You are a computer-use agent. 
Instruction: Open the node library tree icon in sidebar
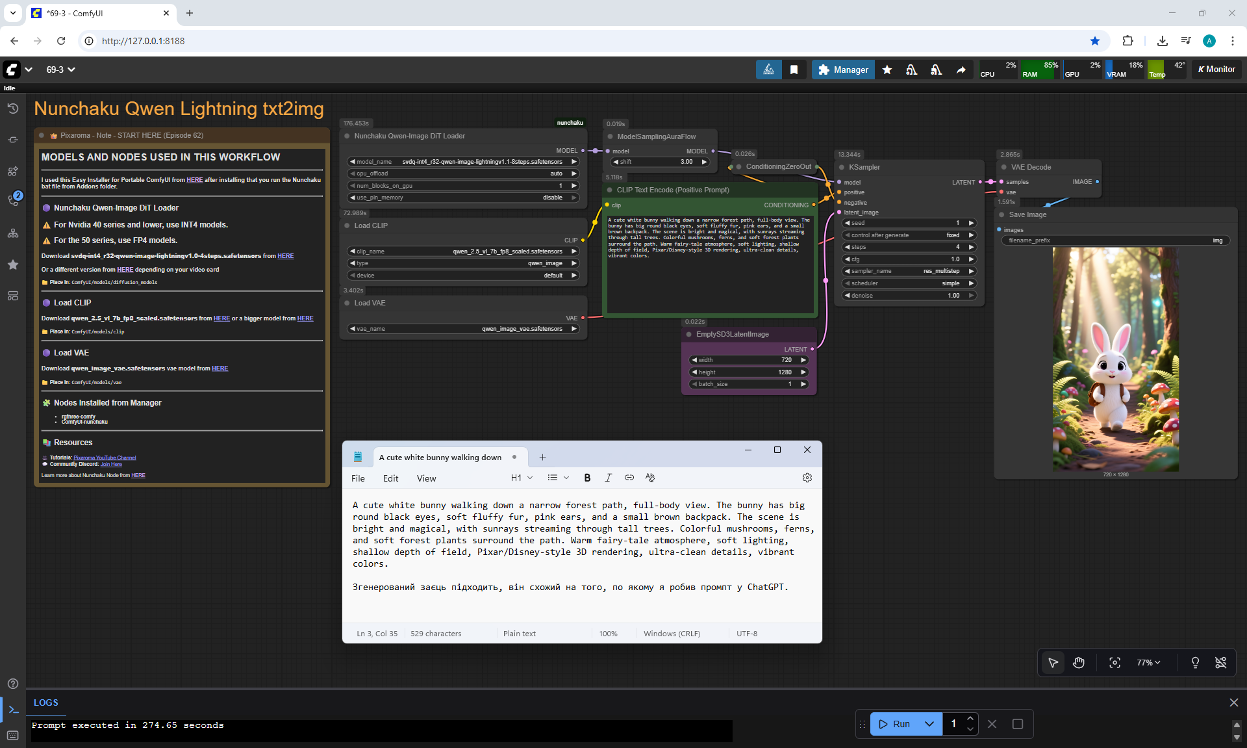pos(12,233)
